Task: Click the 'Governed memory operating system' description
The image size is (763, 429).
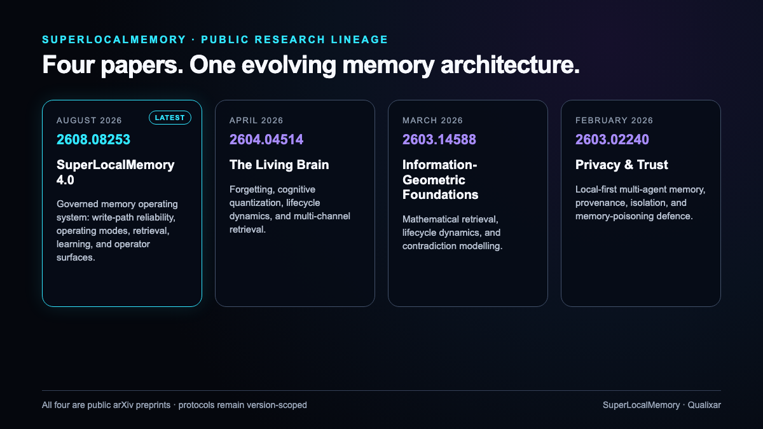Action: [x=118, y=231]
